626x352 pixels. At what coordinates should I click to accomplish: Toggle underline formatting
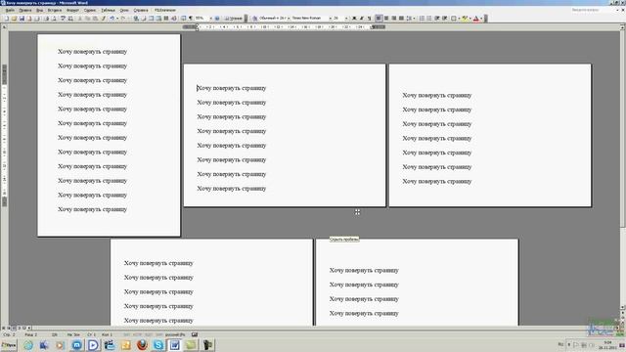(x=369, y=19)
